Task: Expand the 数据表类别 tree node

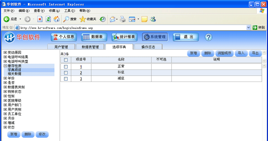Action: click(5, 87)
